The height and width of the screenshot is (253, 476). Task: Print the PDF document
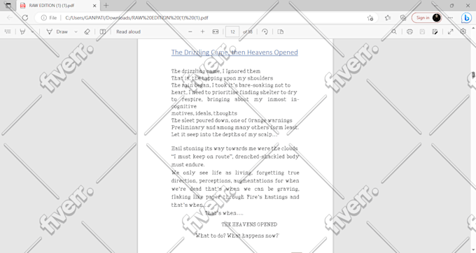[x=409, y=31]
